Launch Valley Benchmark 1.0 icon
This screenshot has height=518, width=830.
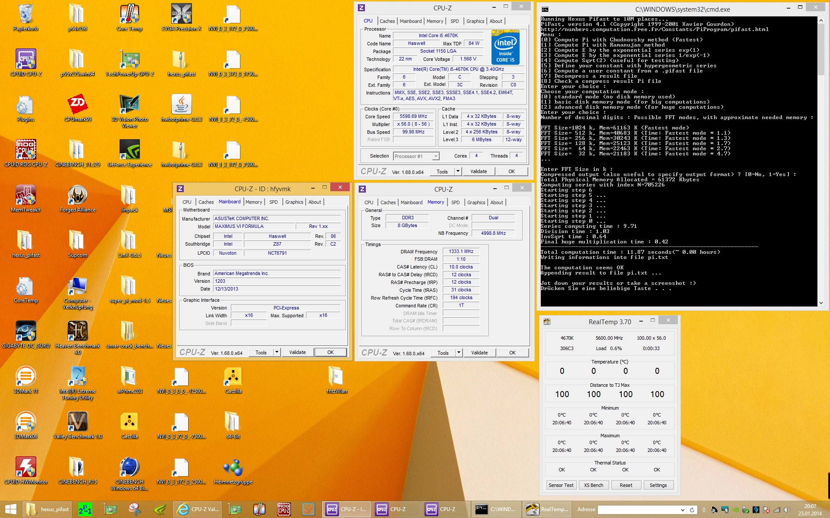[78, 425]
